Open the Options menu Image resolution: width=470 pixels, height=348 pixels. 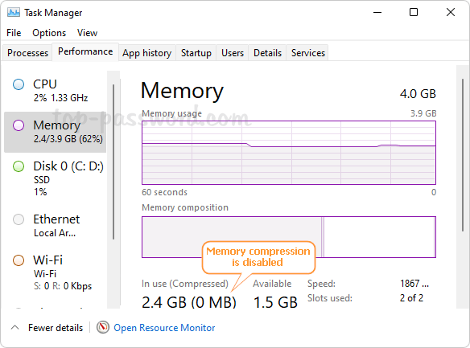tap(49, 33)
